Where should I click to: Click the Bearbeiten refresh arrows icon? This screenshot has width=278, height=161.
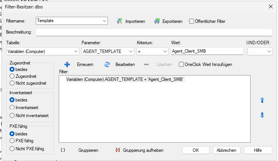click(x=107, y=64)
